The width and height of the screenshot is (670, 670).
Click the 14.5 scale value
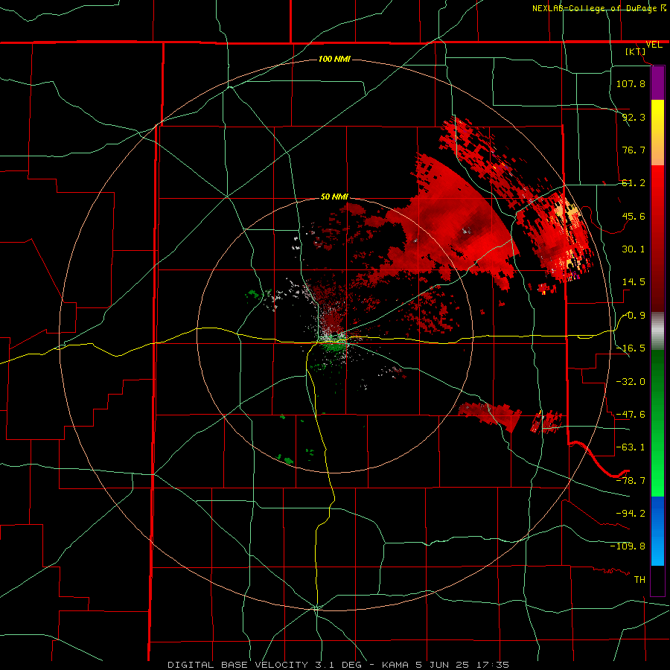(634, 282)
